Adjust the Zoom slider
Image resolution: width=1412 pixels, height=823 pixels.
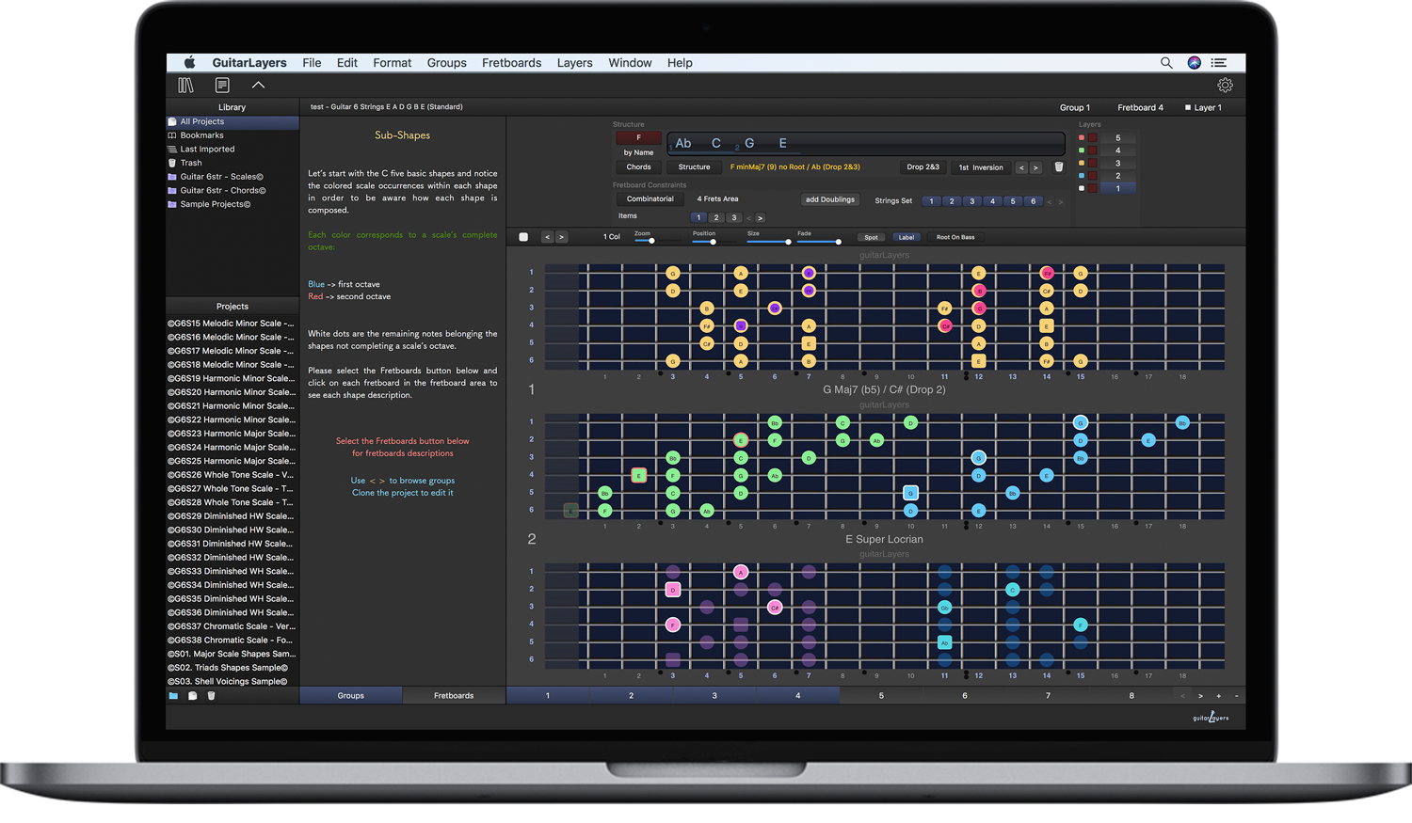[651, 242]
